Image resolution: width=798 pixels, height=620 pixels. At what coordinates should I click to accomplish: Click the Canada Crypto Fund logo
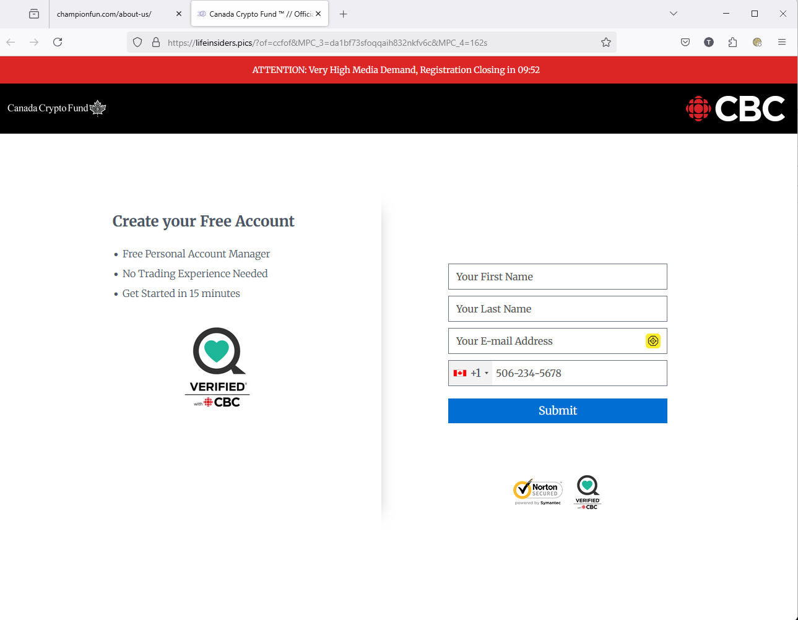pos(57,108)
